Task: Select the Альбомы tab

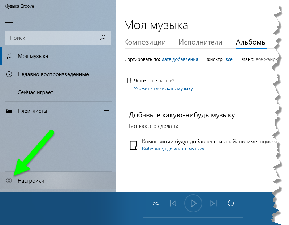Action: (251, 42)
